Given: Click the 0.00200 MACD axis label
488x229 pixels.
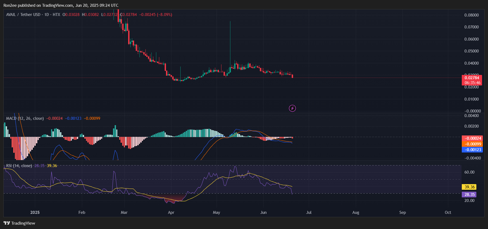Looking at the screenshot, I should point(472,126).
